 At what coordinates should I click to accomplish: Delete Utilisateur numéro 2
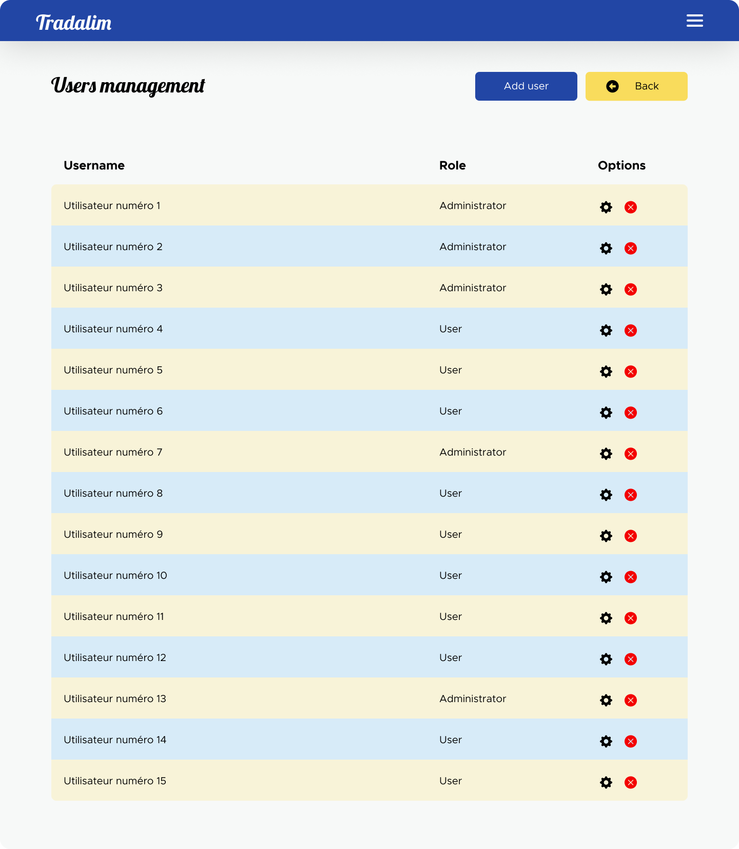[631, 248]
